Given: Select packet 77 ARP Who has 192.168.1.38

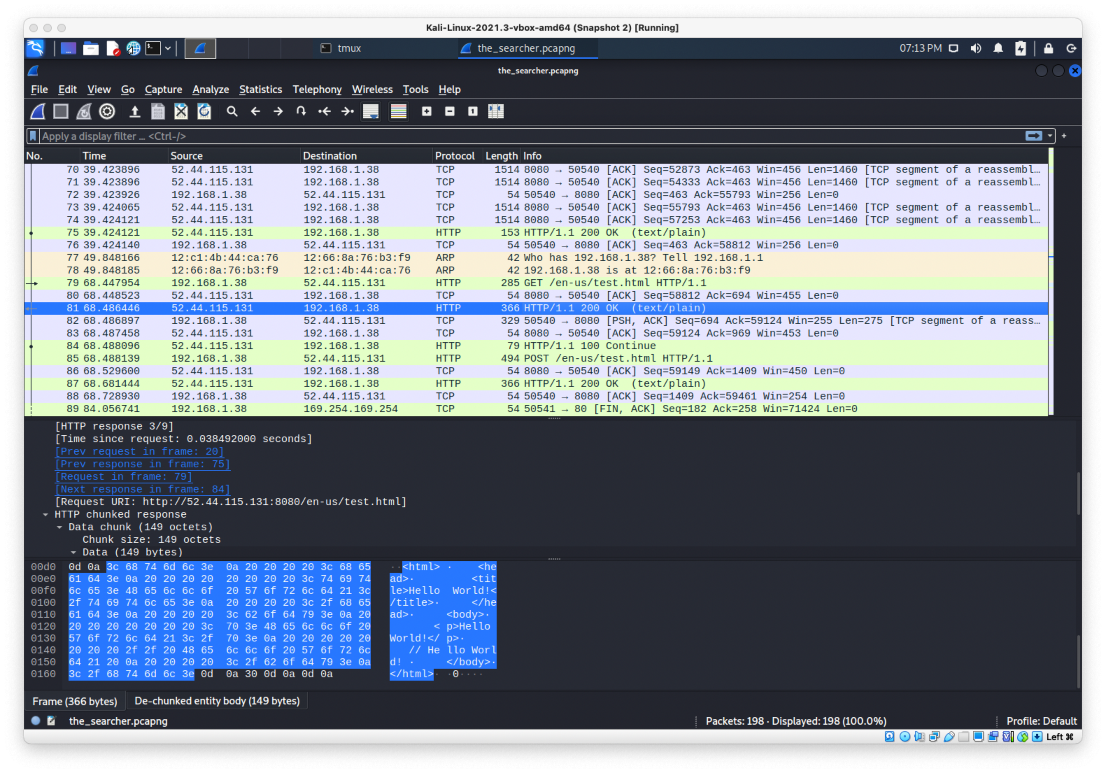Looking at the screenshot, I should point(536,258).
